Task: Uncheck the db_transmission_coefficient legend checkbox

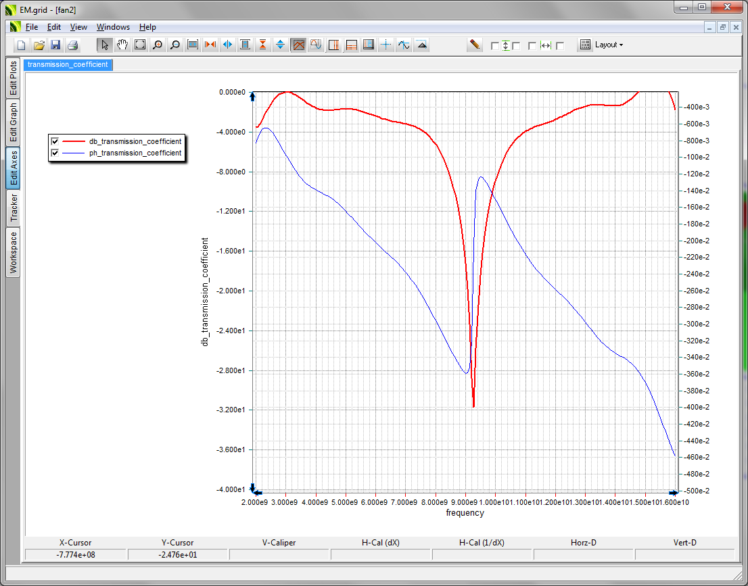Action: pos(55,141)
